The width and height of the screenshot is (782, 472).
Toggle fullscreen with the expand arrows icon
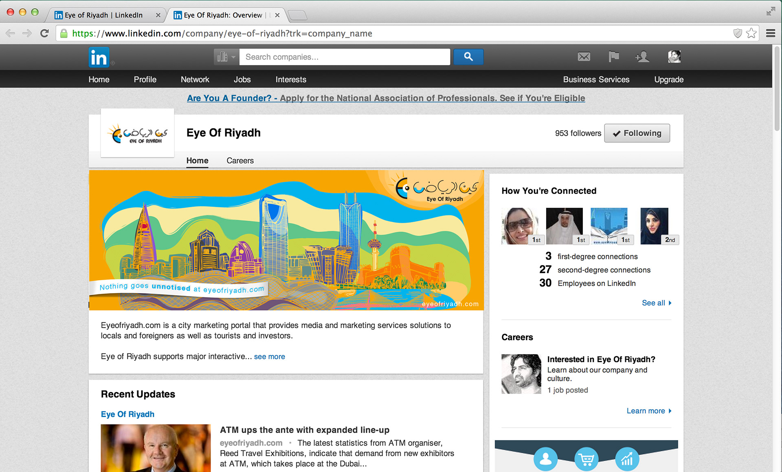tap(771, 11)
